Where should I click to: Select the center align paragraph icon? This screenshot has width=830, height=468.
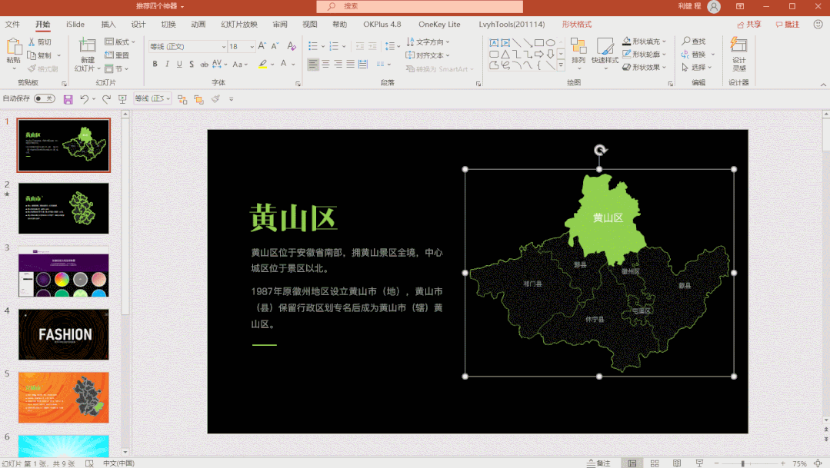325,64
